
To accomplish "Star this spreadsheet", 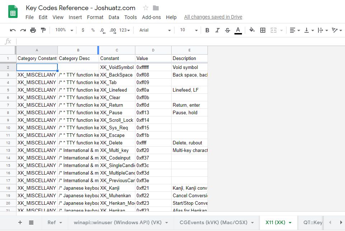I will (x=146, y=8).
